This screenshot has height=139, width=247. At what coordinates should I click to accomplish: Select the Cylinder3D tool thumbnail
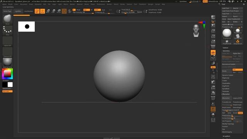coord(238,37)
